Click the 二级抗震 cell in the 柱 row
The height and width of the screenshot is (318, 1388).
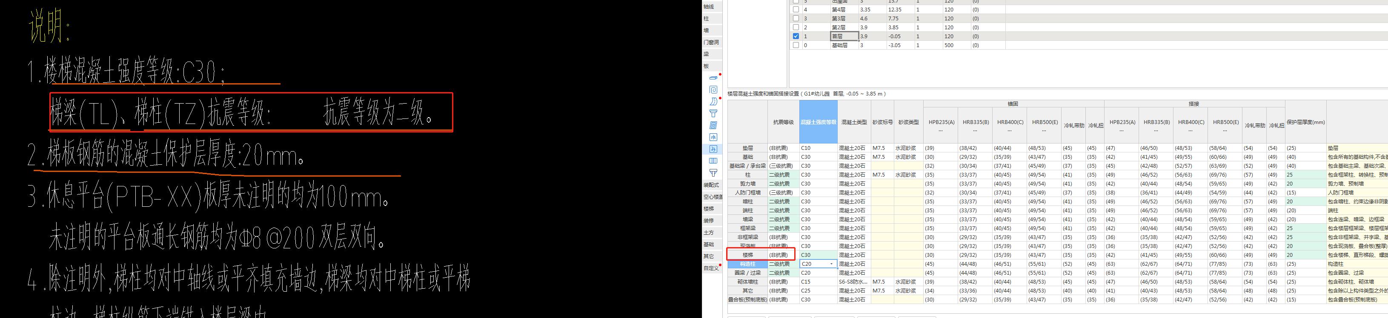[x=784, y=174]
